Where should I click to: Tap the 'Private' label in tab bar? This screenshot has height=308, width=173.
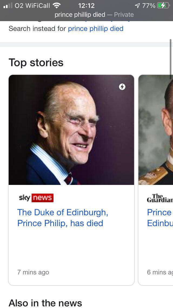[x=124, y=15]
